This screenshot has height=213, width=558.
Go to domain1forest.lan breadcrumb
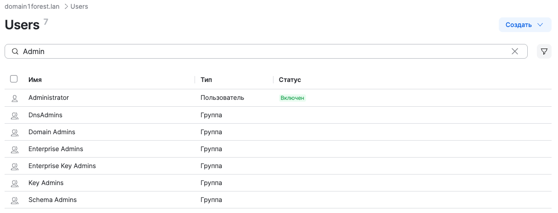point(32,6)
